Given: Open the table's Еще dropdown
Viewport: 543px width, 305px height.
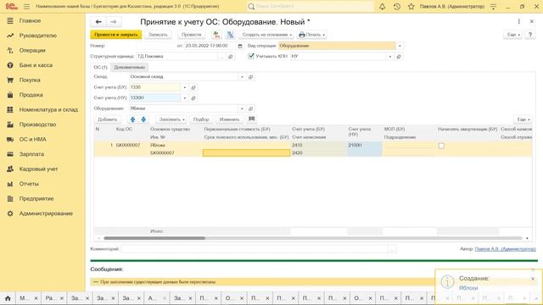Looking at the screenshot, I should 523,119.
